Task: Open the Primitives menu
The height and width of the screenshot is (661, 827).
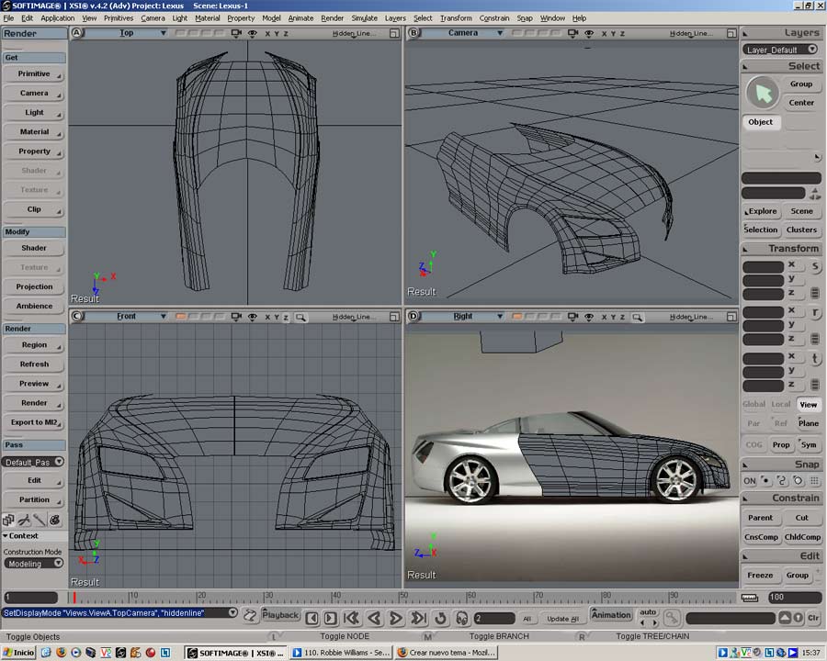Action: tap(119, 18)
